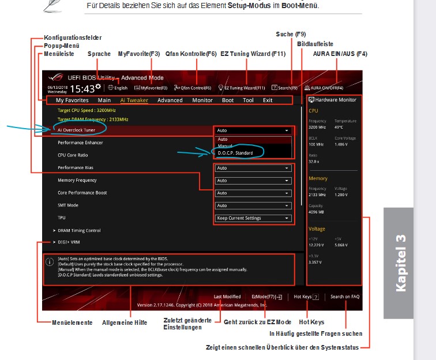Click the Hardware Monitor screen icon
The height and width of the screenshot is (360, 436).
click(311, 100)
